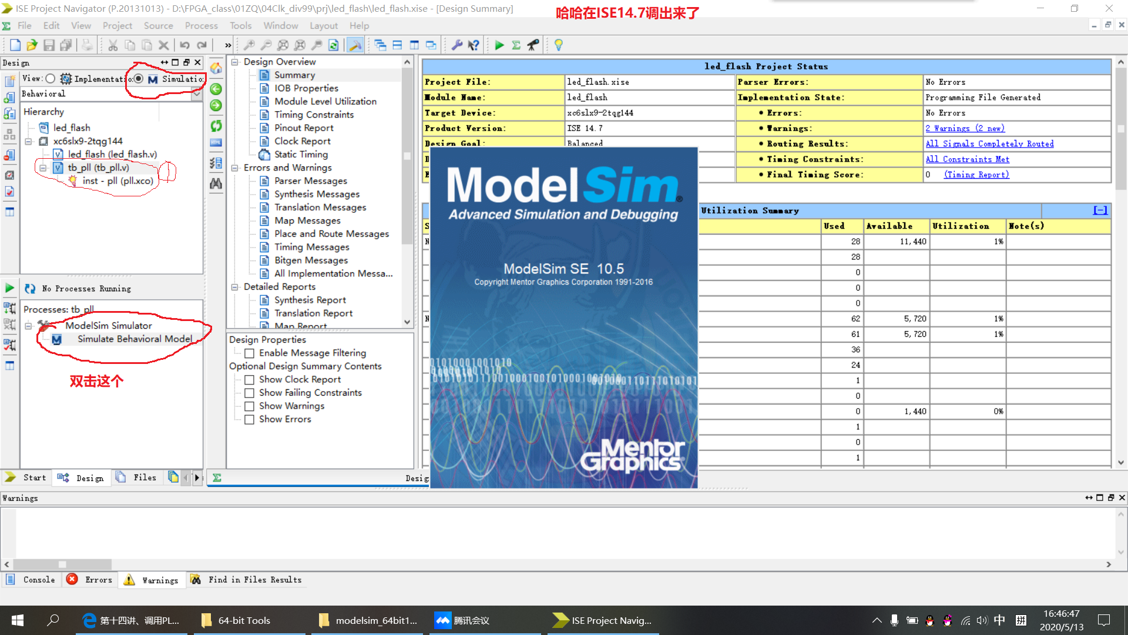Click the telescope toolbar icon
1128x635 pixels.
click(x=533, y=45)
